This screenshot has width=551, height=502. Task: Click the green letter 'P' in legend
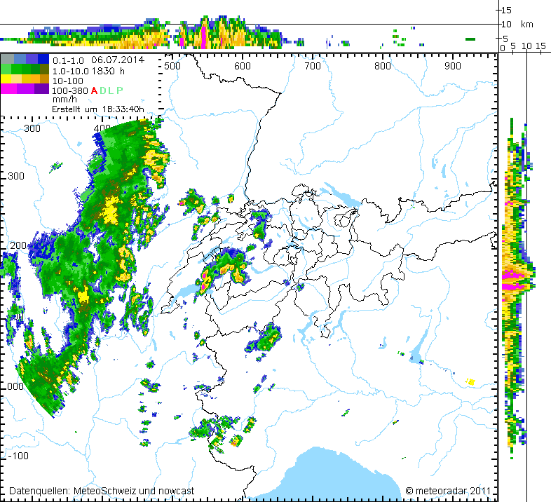point(119,90)
